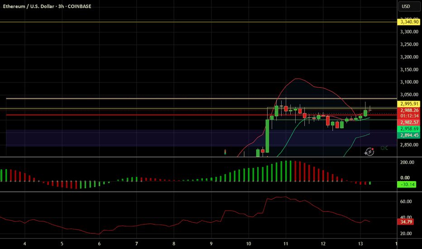Click the date label 10 on time axis
The width and height of the screenshot is (422, 249).
pos(249,244)
